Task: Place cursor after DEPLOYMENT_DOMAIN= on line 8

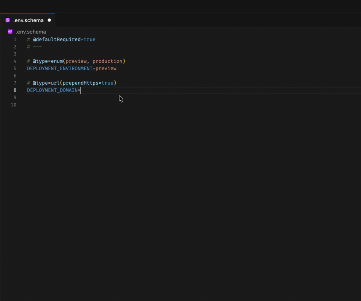Action: 81,90
